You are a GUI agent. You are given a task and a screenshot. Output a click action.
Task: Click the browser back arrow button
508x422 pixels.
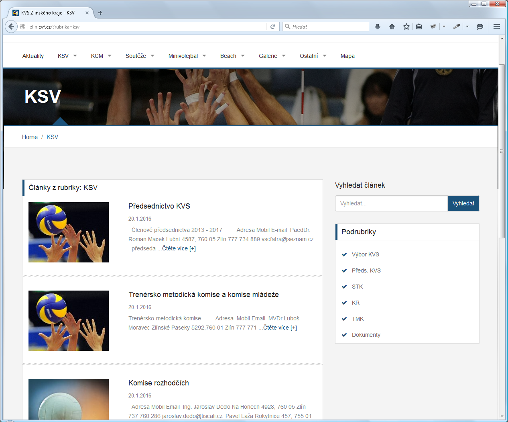(x=11, y=27)
